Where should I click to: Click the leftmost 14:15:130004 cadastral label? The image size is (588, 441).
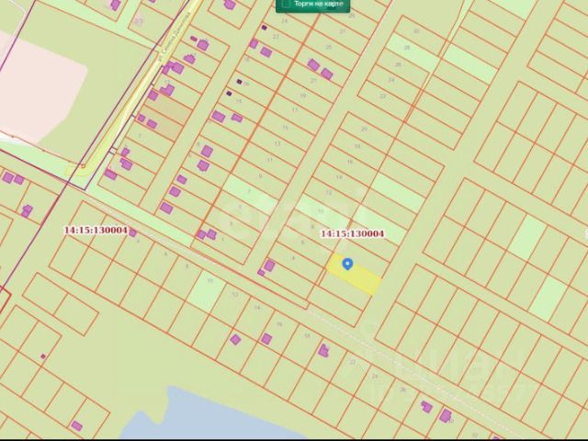[96, 230]
